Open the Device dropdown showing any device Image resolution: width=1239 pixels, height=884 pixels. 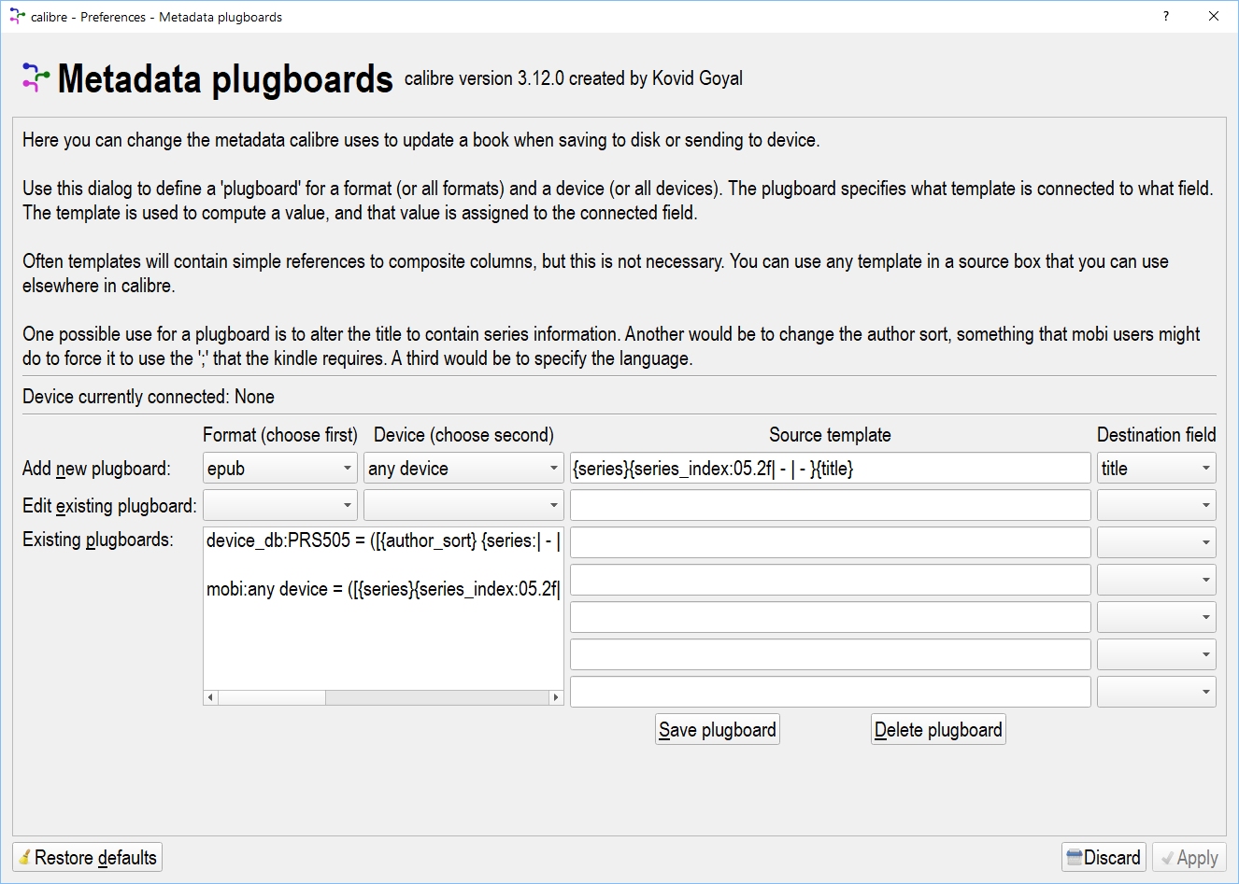coord(463,469)
